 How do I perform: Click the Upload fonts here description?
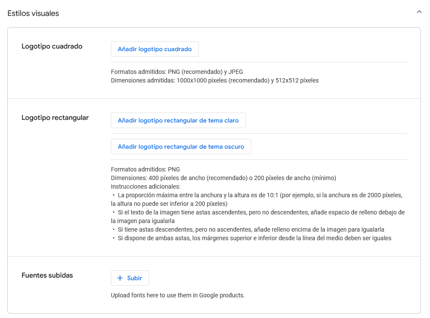(177, 295)
